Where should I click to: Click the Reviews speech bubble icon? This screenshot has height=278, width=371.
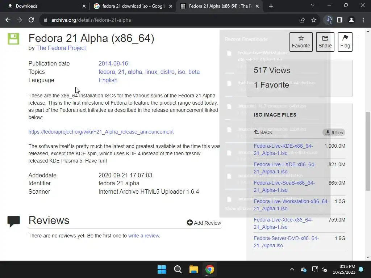tap(14, 222)
